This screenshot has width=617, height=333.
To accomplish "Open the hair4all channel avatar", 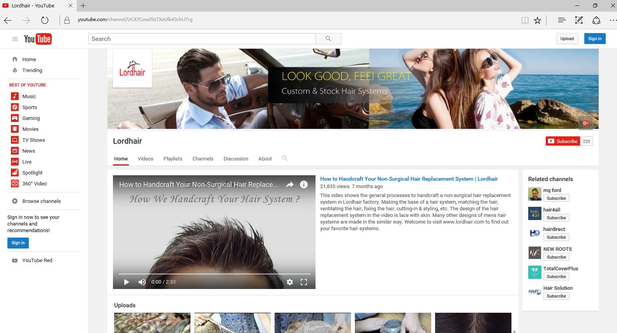I will [x=535, y=213].
